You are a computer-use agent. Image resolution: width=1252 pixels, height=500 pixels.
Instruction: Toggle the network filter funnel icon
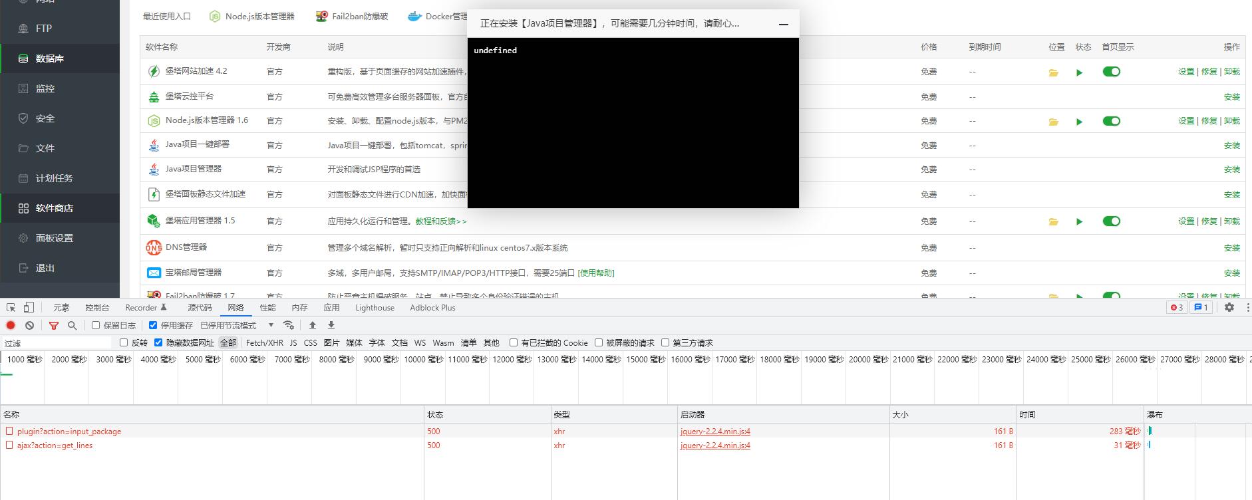pyautogui.click(x=54, y=325)
